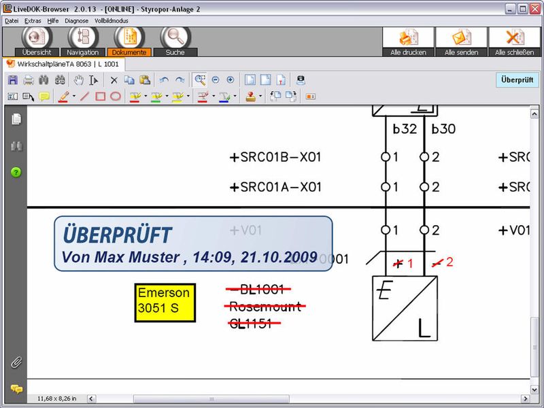Viewport: 544px width, 408px height.
Task: Click the green help question icon
Action: [x=16, y=172]
